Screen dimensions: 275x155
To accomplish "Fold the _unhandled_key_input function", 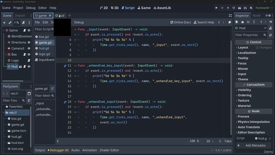I will [75, 65].
